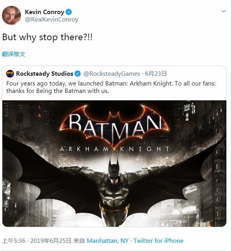
Task: Open the @RocksteadyGames handle
Action: [112, 74]
